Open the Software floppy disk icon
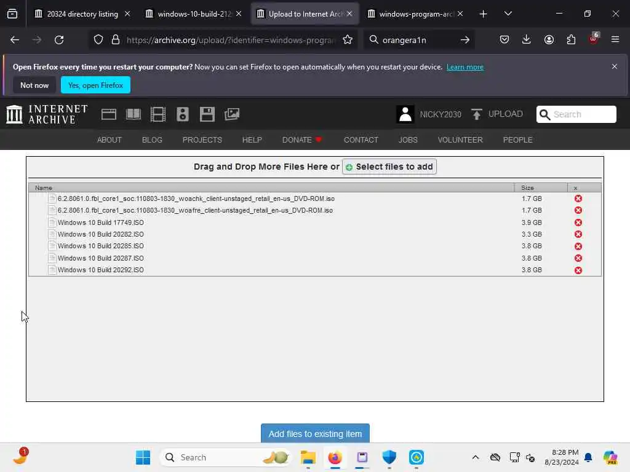The height and width of the screenshot is (472, 630). [x=207, y=114]
